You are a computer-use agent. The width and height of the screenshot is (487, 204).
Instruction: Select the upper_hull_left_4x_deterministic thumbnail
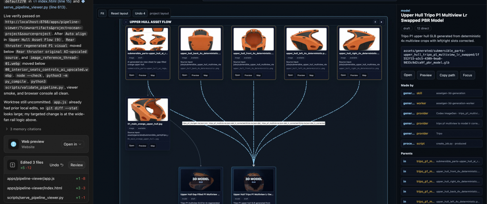click(x=306, y=39)
